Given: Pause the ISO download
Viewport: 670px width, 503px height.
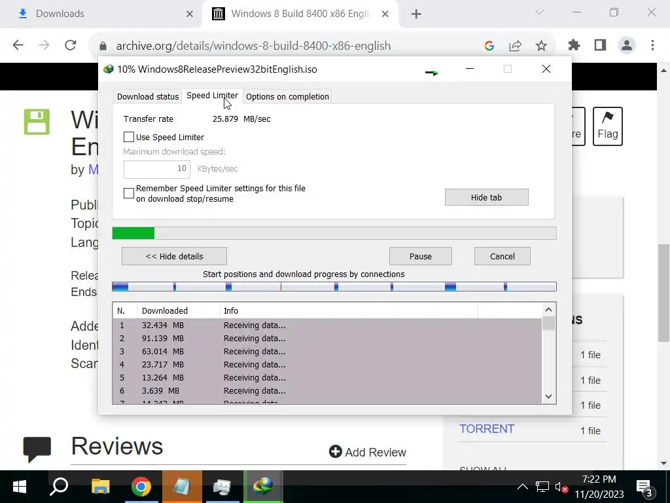Looking at the screenshot, I should point(421,256).
